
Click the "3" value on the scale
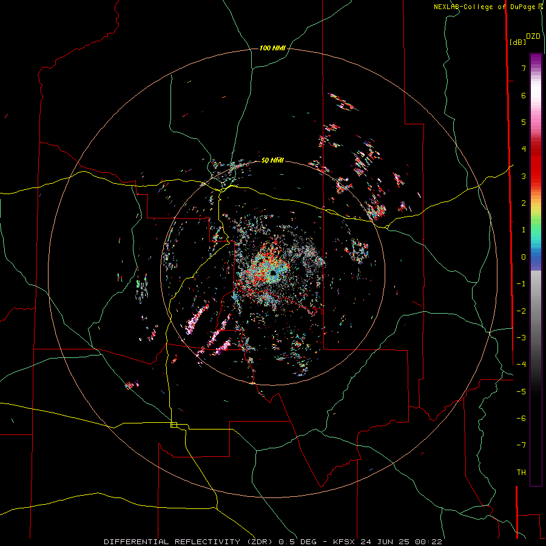point(524,176)
